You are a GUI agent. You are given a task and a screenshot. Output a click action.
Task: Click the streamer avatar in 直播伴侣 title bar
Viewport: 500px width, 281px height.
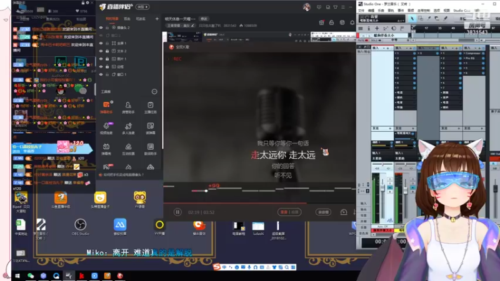[x=306, y=7]
